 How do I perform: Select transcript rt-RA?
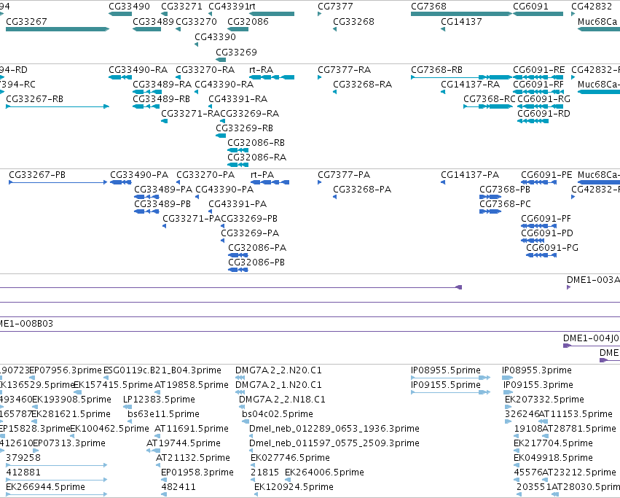(x=262, y=70)
